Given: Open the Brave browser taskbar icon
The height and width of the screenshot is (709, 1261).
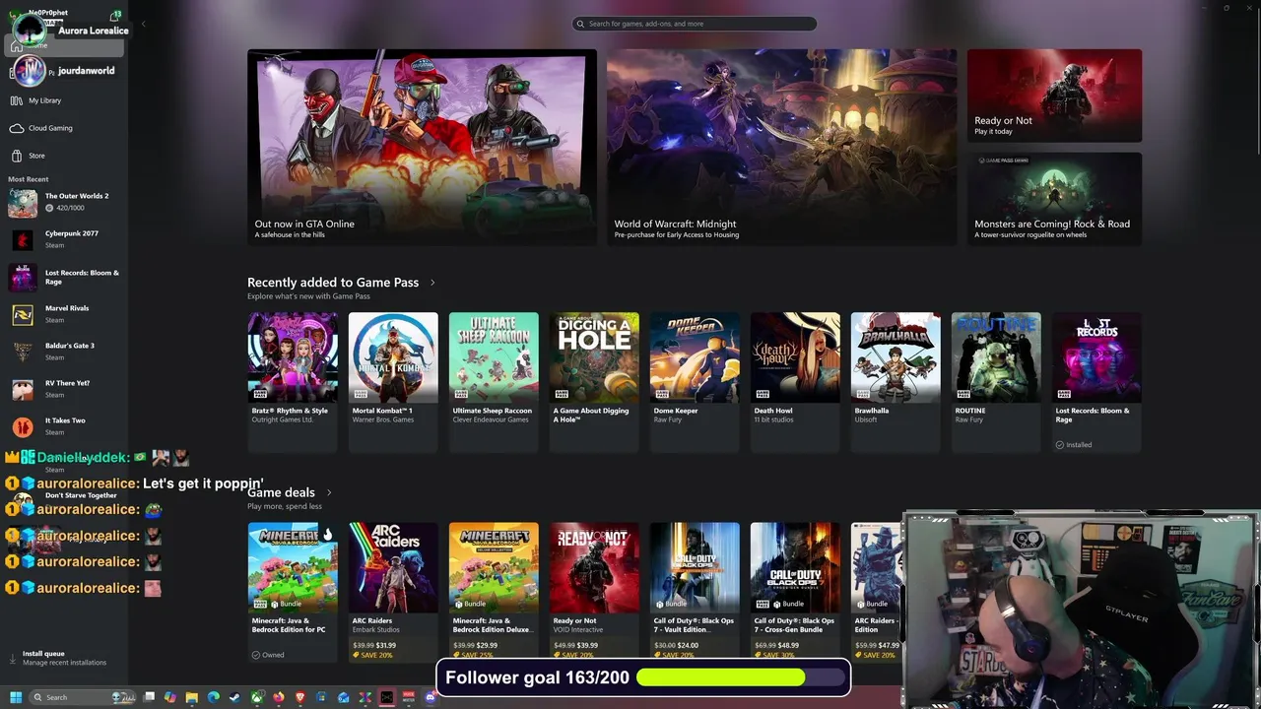Looking at the screenshot, I should pyautogui.click(x=300, y=697).
